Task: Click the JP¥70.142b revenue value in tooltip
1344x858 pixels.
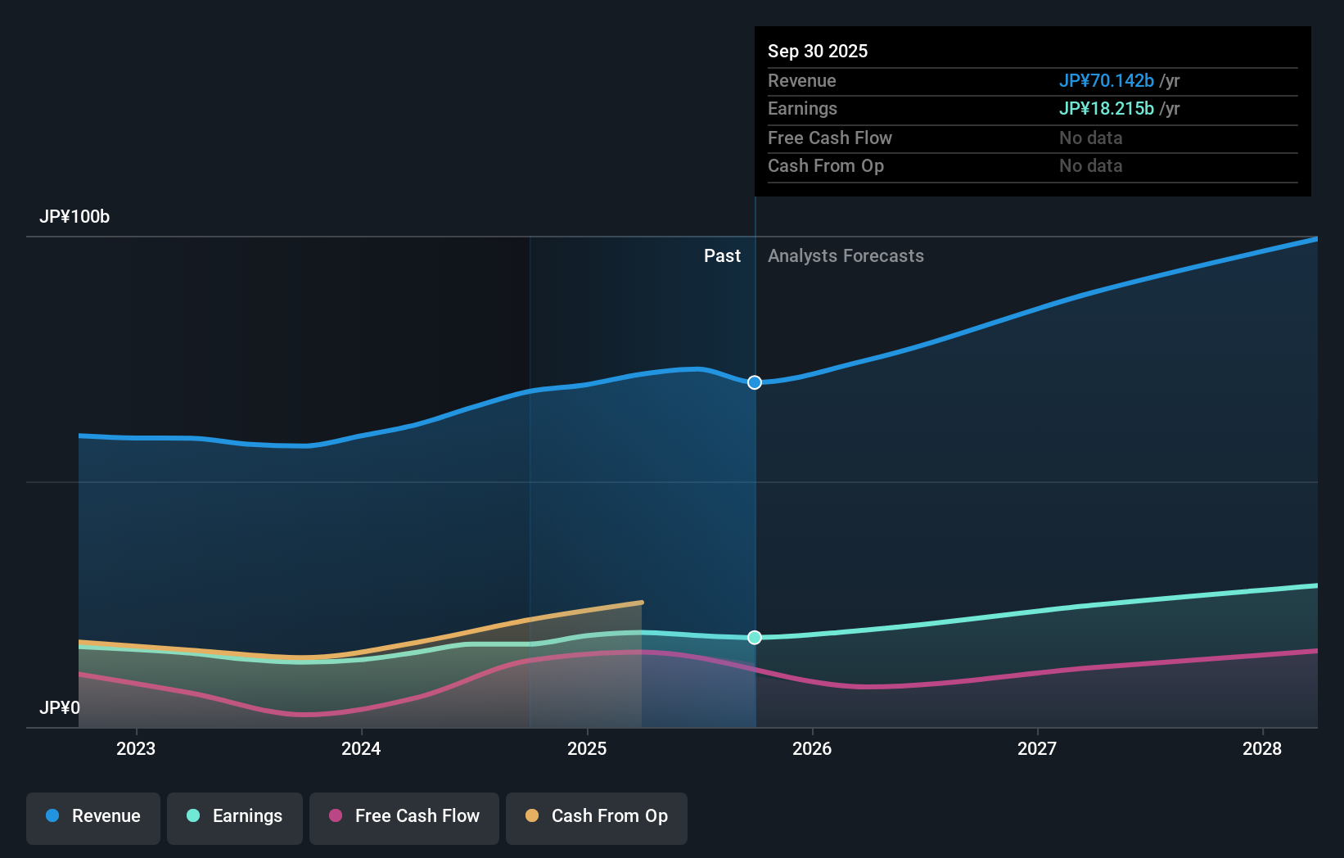Action: coord(1107,80)
